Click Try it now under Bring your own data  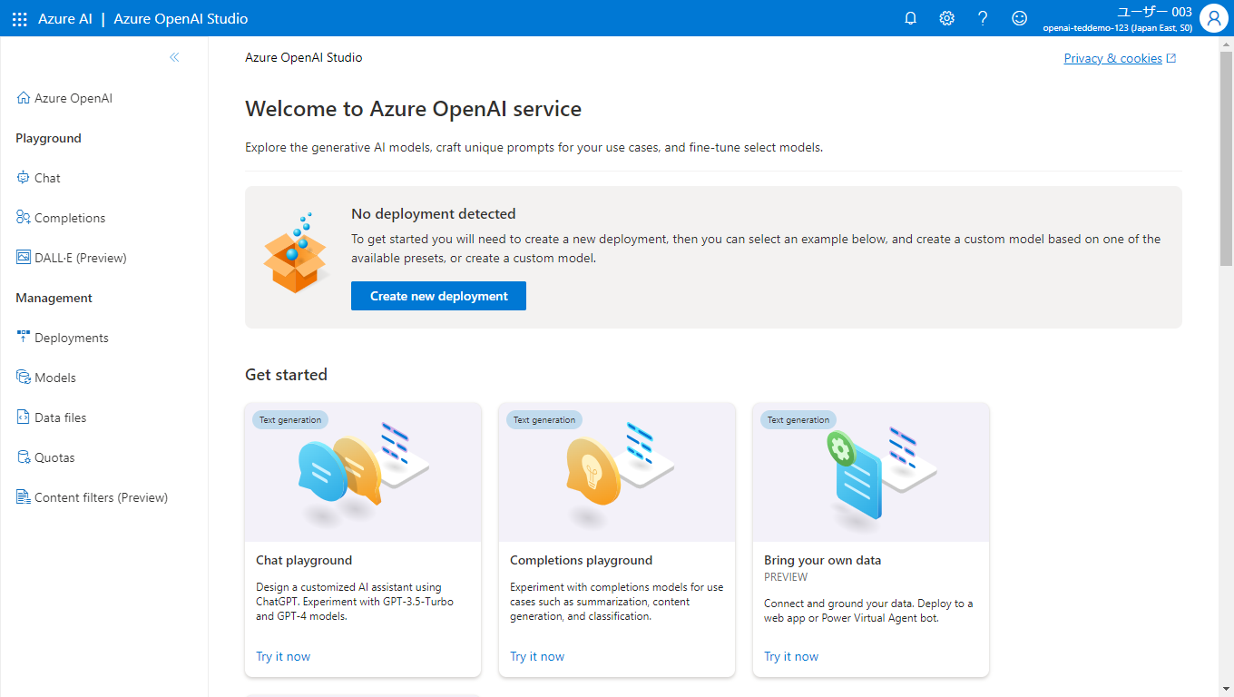coord(791,656)
